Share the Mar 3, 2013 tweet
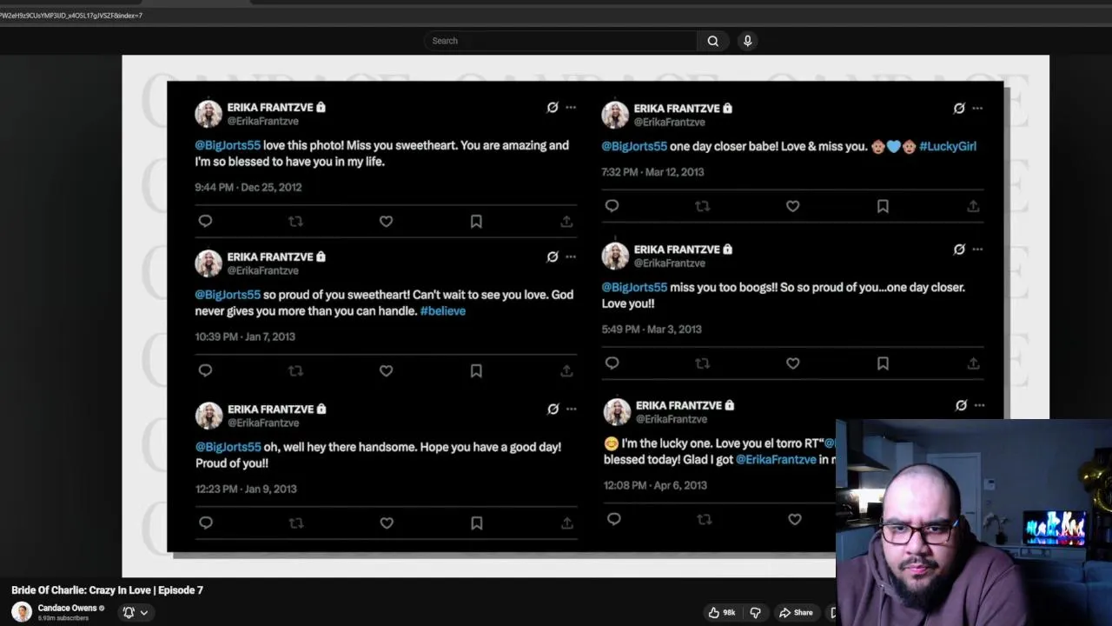The image size is (1112, 626). click(973, 363)
